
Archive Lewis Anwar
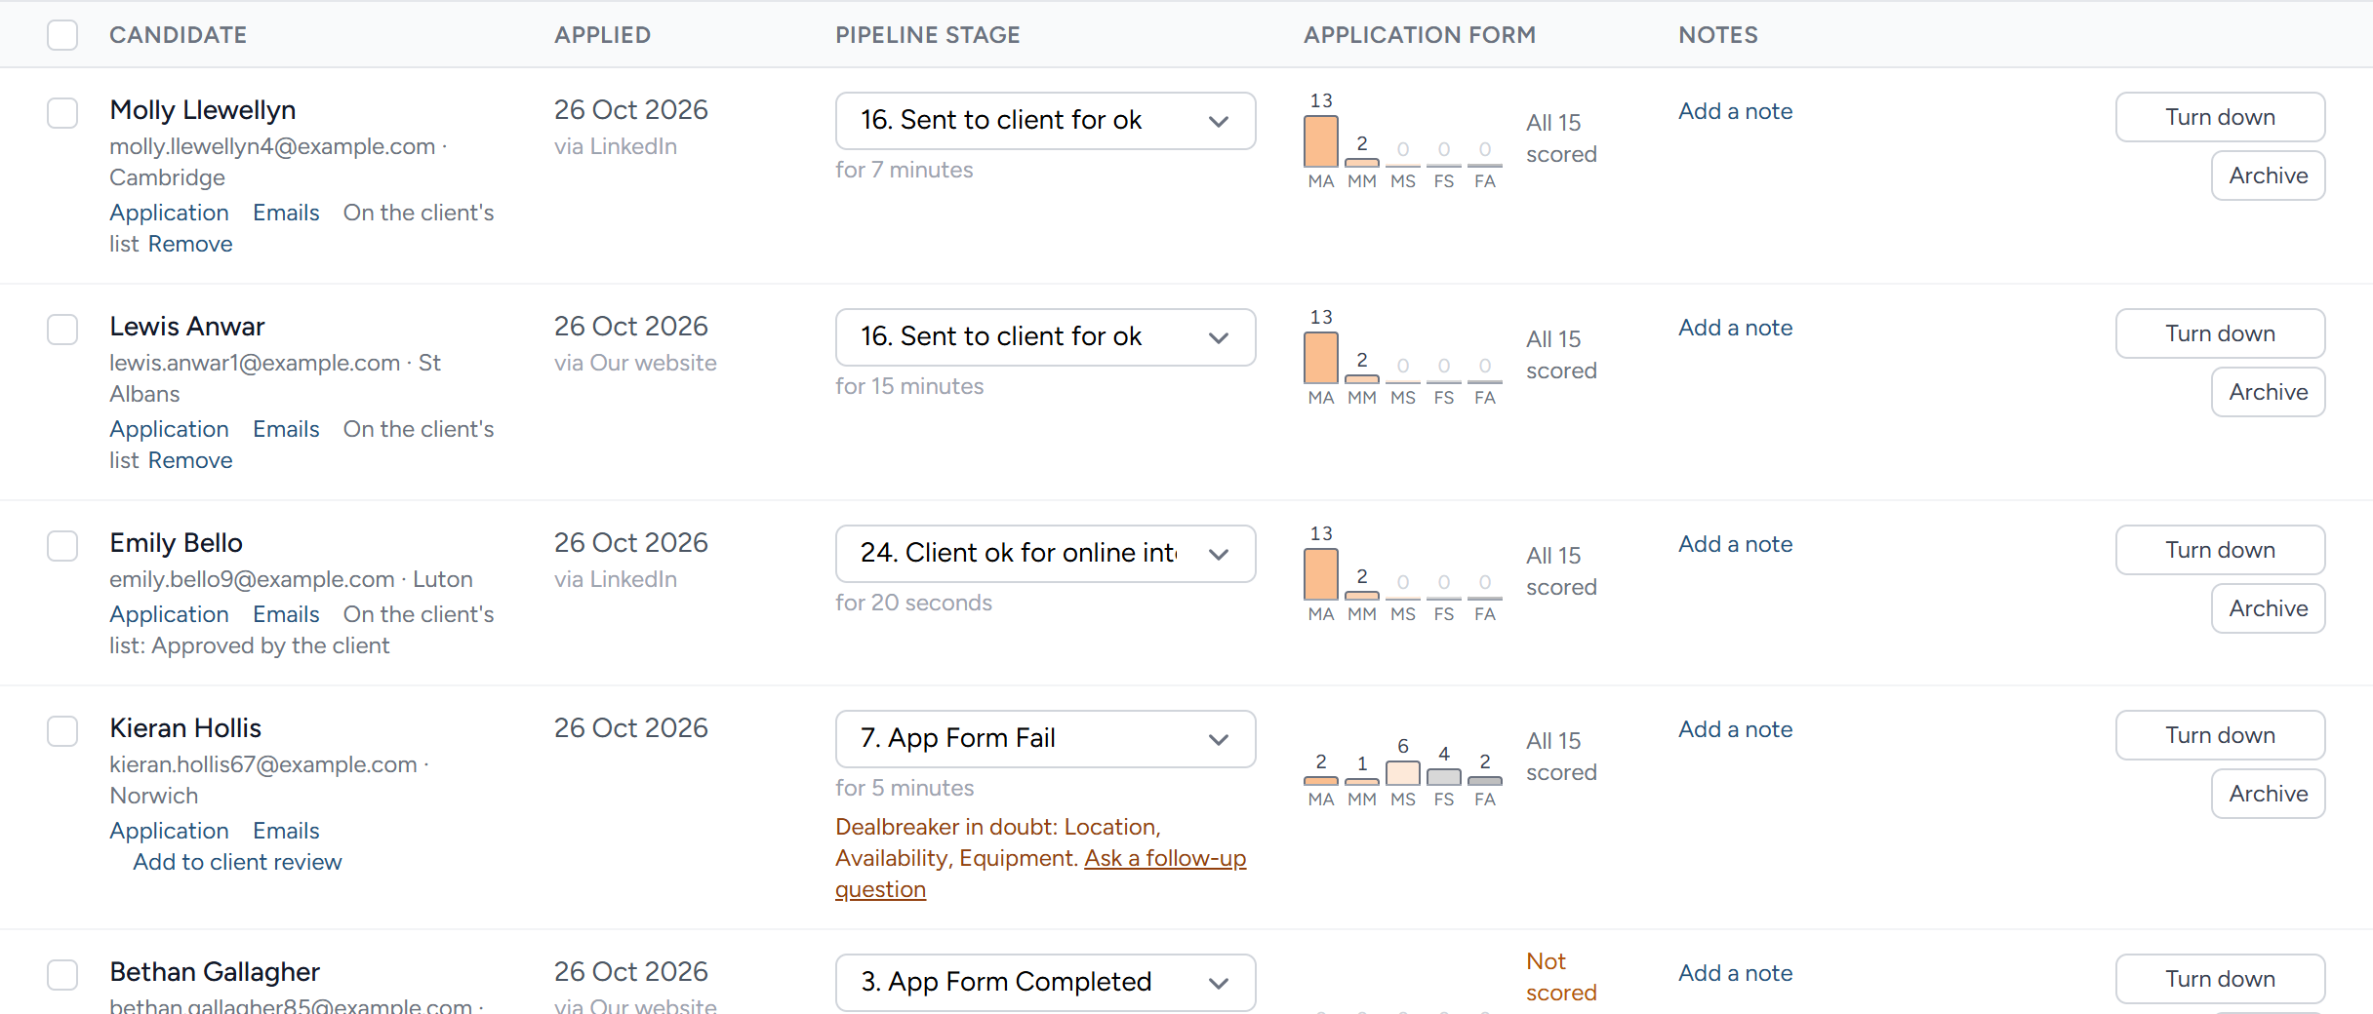pos(2268,392)
